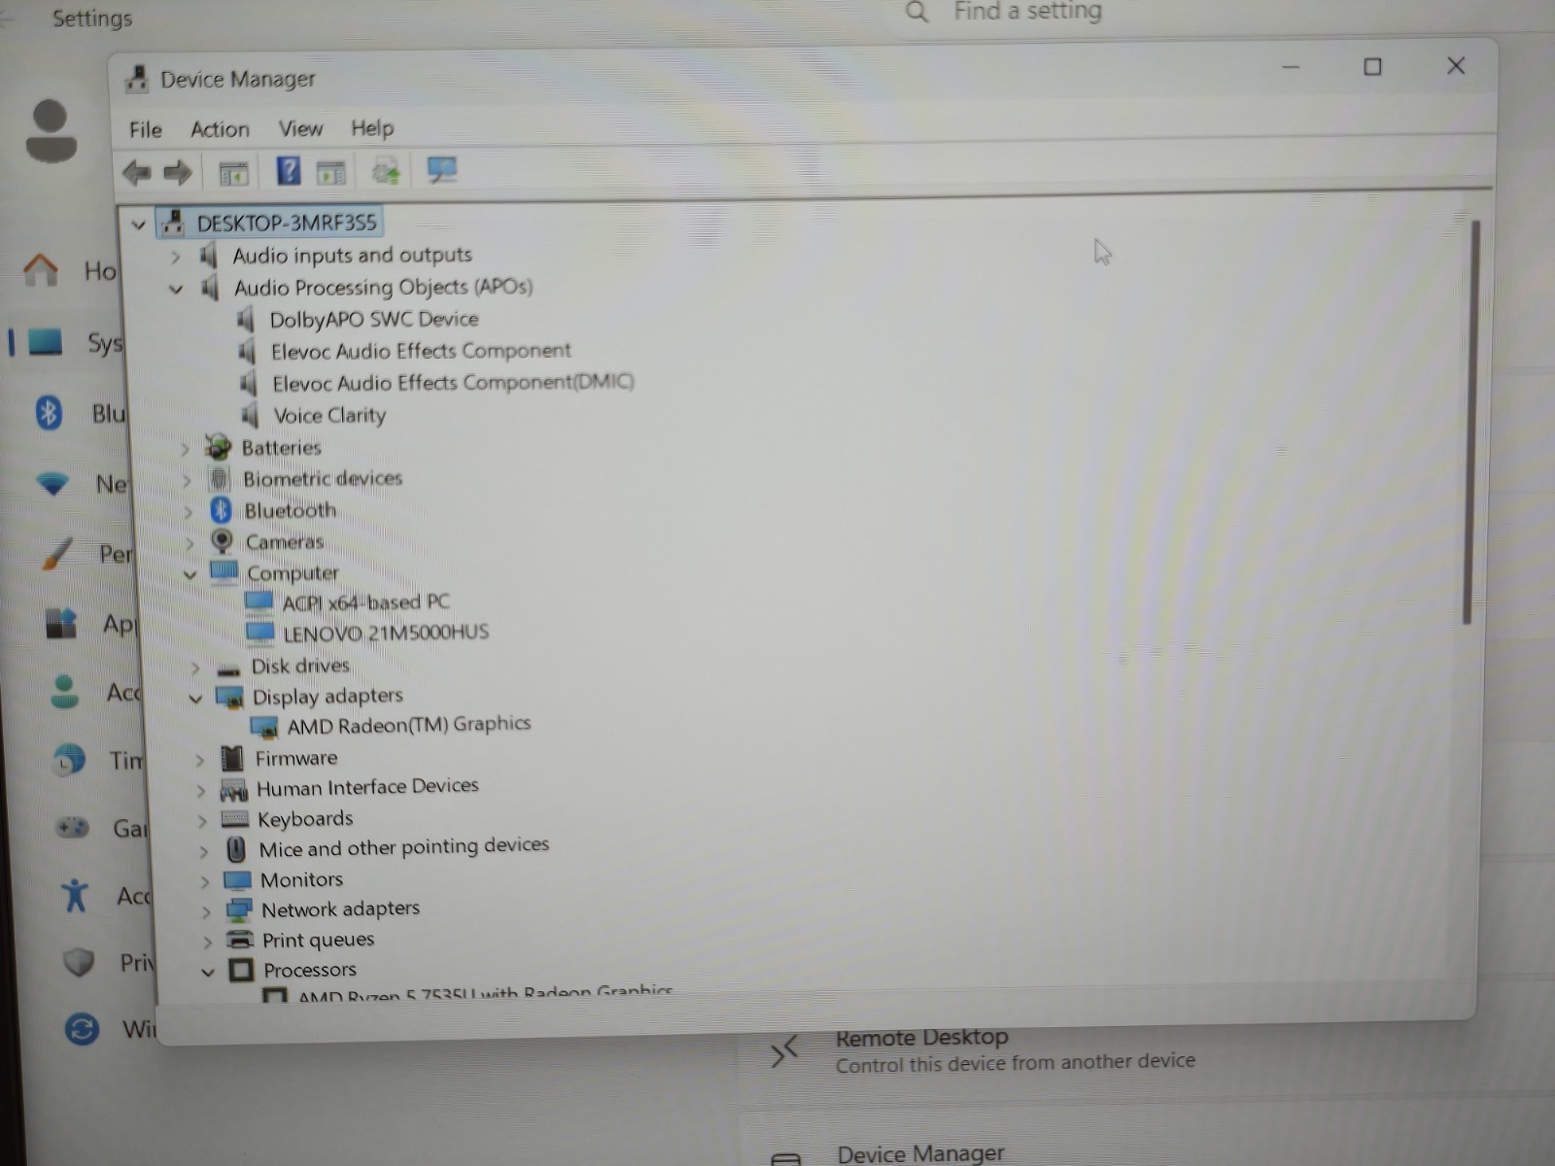The width and height of the screenshot is (1555, 1166).
Task: Maximize the Device Manager window
Action: click(x=1372, y=67)
